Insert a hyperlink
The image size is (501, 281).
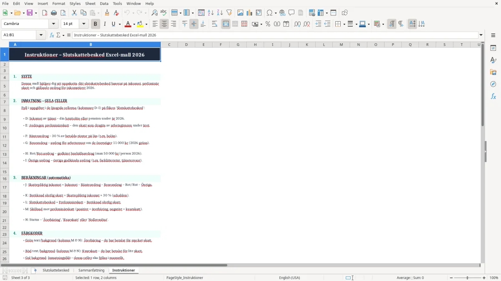pos(282,13)
